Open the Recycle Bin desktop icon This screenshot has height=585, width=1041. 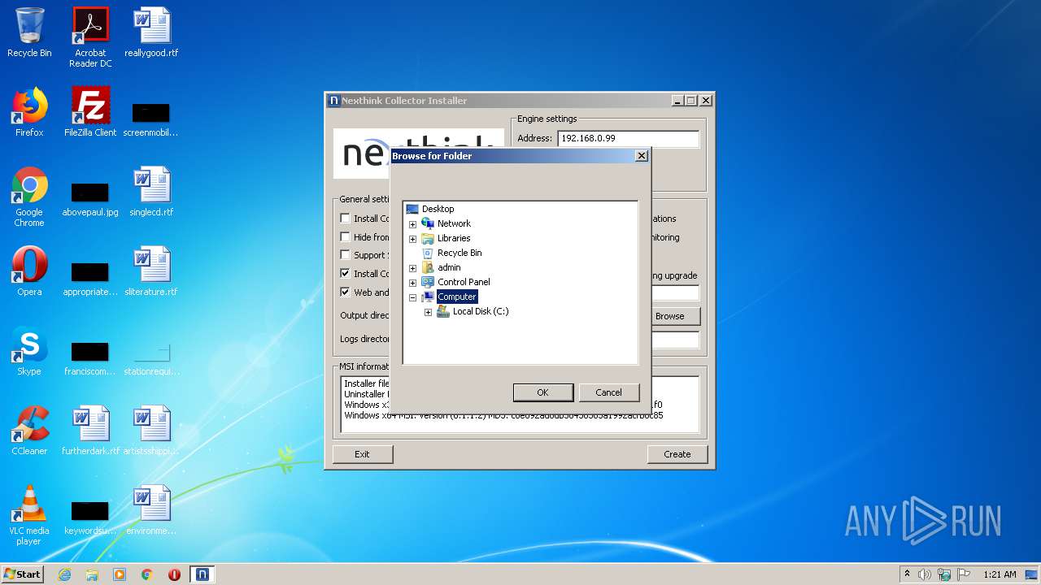pyautogui.click(x=29, y=32)
